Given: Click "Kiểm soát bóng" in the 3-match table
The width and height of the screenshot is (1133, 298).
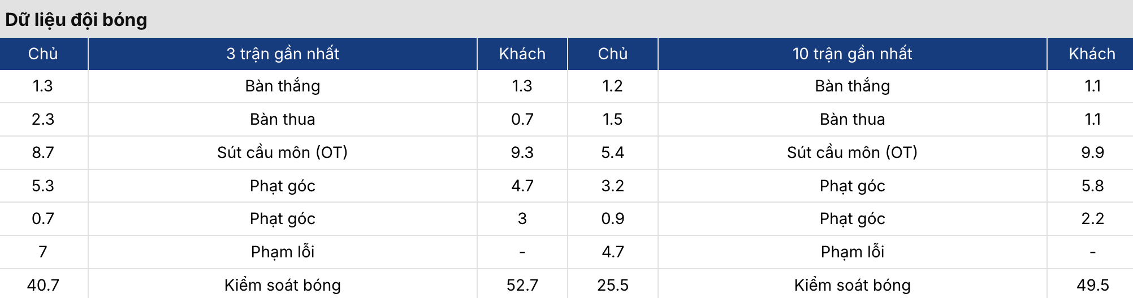Looking at the screenshot, I should click(282, 285).
